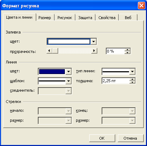Click the толщина 2,25 пт field
Viewport: 147px width, 146px height.
click(x=116, y=81)
